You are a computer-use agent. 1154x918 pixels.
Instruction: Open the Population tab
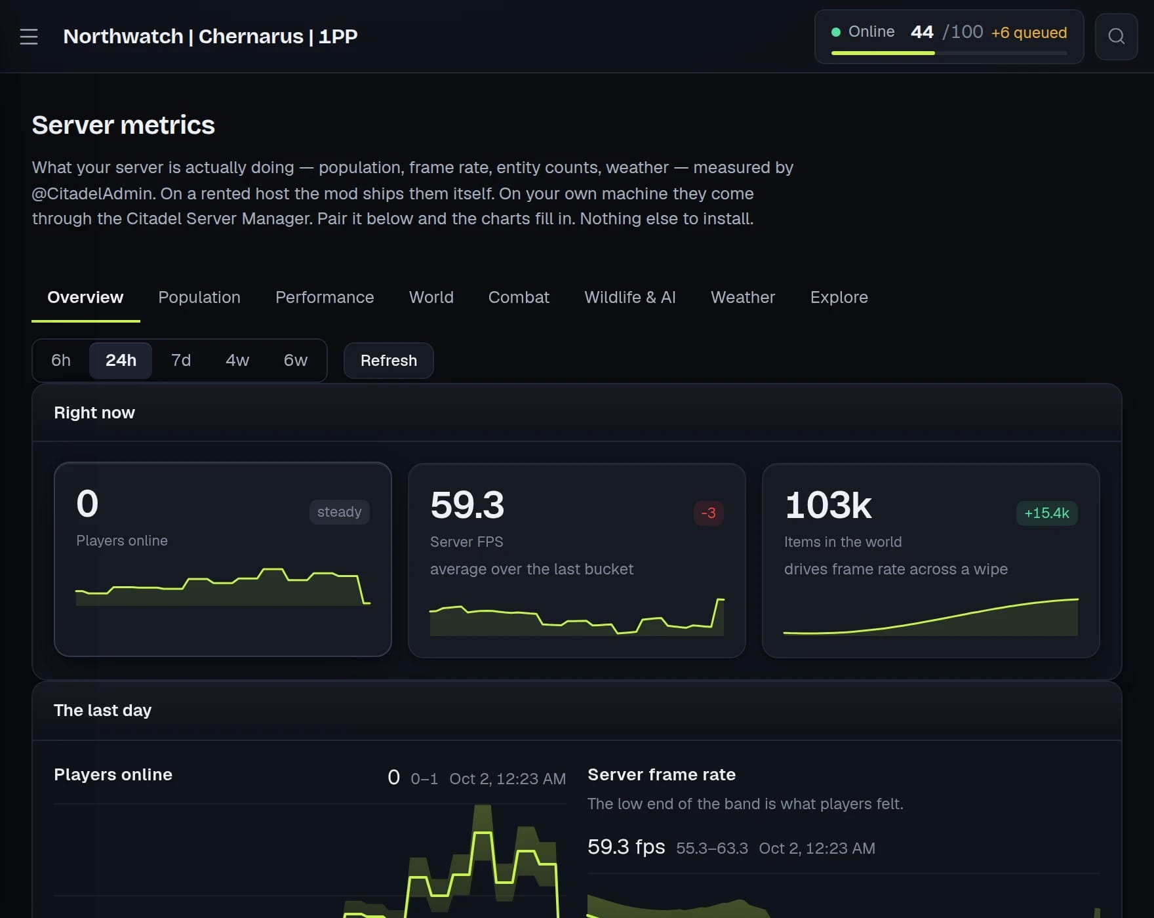coord(199,297)
